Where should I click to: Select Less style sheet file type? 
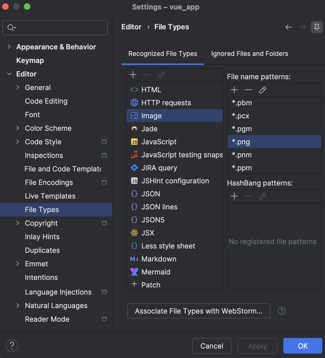click(174, 246)
